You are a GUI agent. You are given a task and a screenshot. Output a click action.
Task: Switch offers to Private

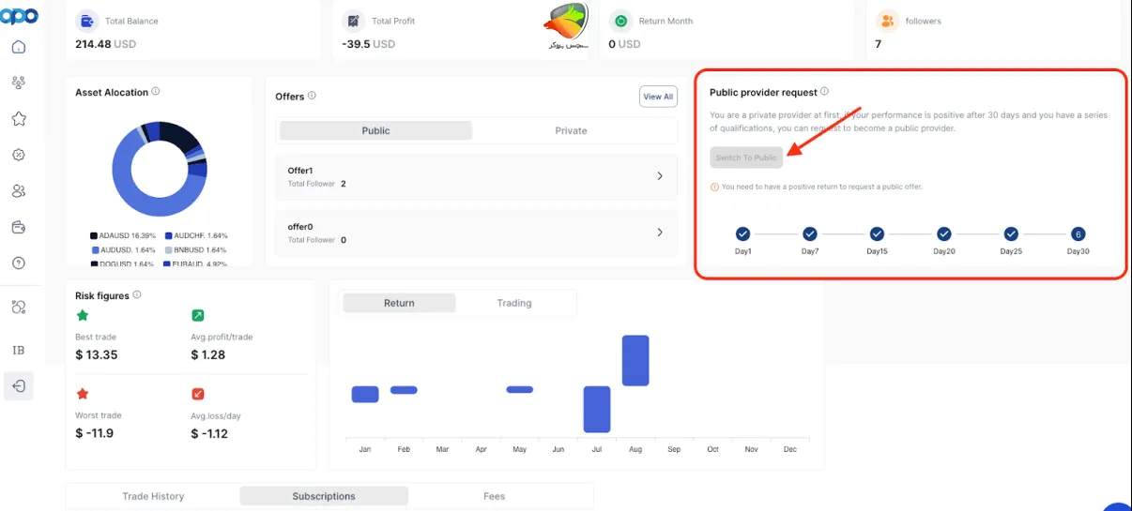571,131
